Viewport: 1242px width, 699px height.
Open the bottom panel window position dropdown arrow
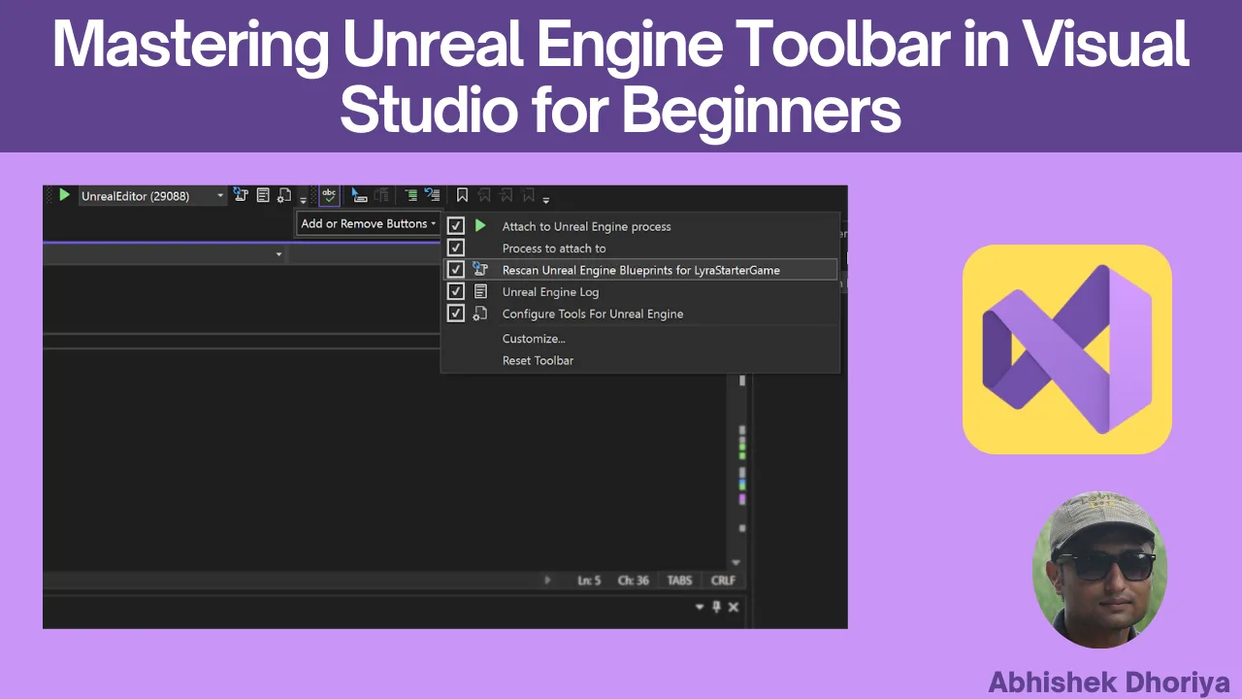[700, 607]
